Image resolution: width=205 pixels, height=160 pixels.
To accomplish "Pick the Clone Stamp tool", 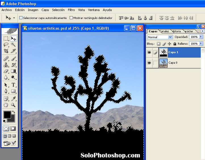I will 6,65.
